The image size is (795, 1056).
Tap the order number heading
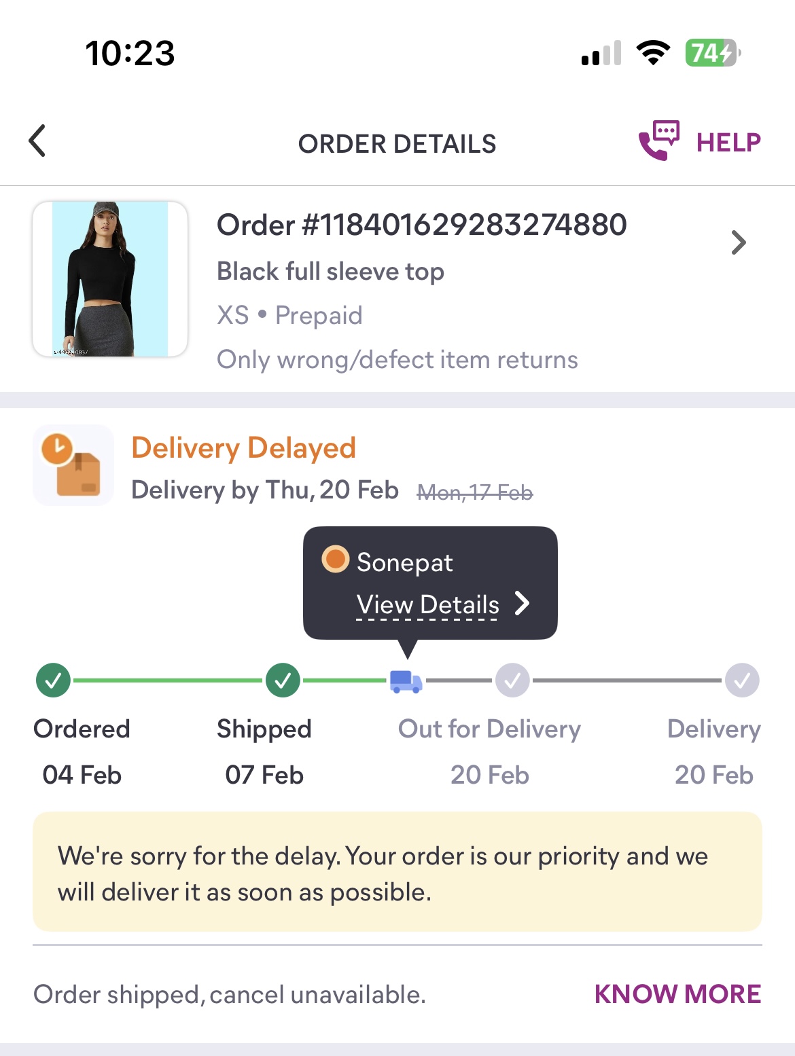(421, 225)
